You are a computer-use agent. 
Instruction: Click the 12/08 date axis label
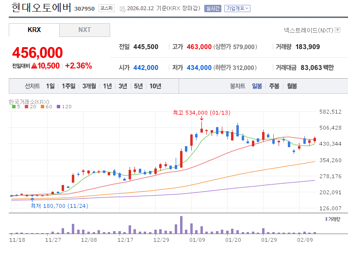tap(89, 240)
